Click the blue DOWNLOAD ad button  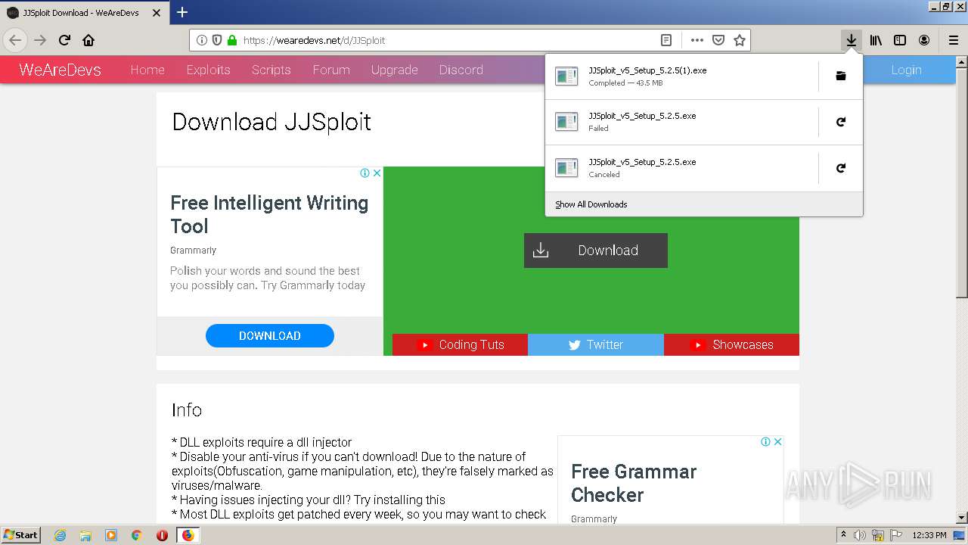[x=270, y=335]
